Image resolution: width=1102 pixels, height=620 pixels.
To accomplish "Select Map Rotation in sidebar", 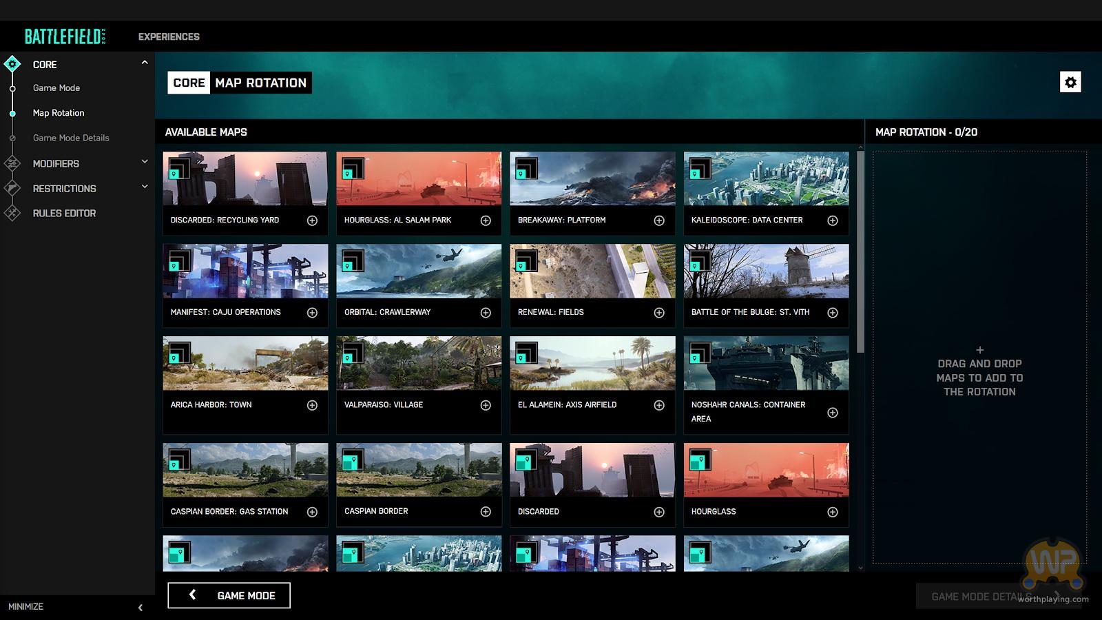I will (59, 113).
